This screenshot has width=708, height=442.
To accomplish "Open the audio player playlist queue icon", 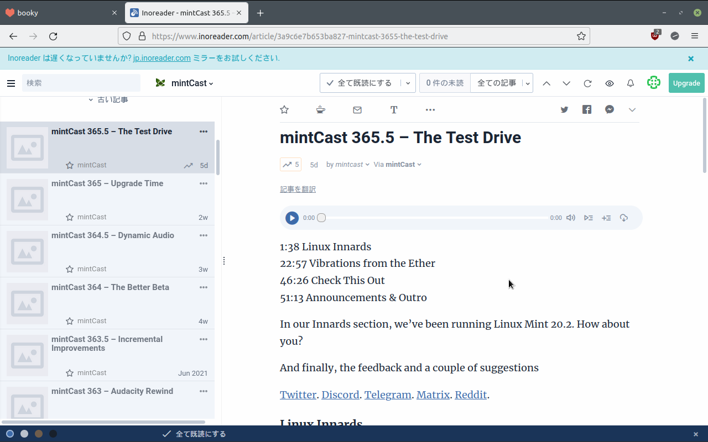I will click(x=589, y=218).
